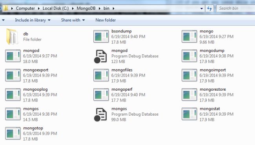This screenshot has width=255, height=145.
Task: Navigate to Local Disk (C:) in breadcrumb
Action: pos(56,8)
